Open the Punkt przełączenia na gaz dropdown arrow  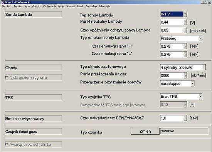point(185,75)
